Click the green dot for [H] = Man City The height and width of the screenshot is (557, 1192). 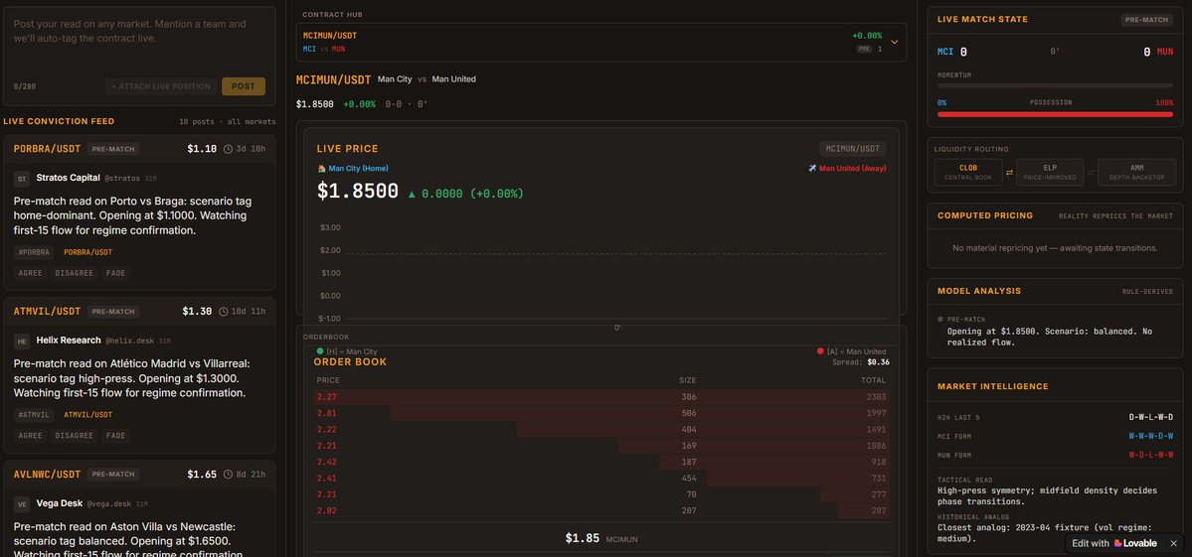pyautogui.click(x=320, y=351)
